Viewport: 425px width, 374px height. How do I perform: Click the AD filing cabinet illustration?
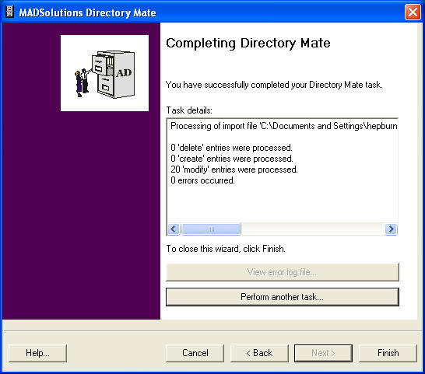(x=104, y=73)
